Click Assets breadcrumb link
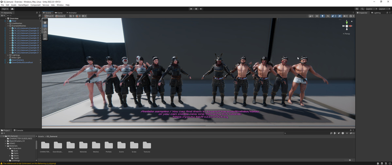Viewport: 392px width, 165px height. tap(41, 136)
